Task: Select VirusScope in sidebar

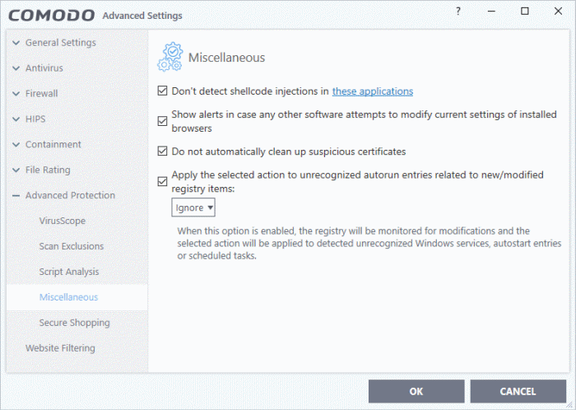Action: tap(62, 221)
